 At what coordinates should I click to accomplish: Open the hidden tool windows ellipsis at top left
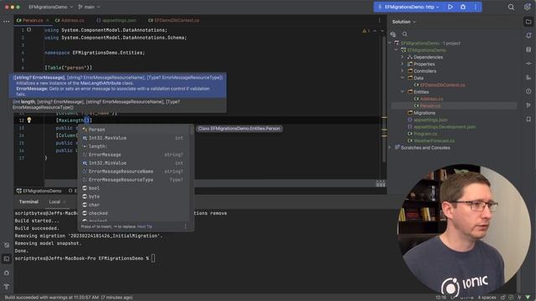click(6, 21)
